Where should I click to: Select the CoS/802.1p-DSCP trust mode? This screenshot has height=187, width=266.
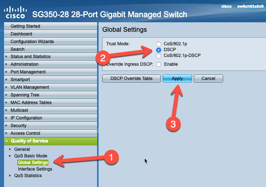(159, 56)
